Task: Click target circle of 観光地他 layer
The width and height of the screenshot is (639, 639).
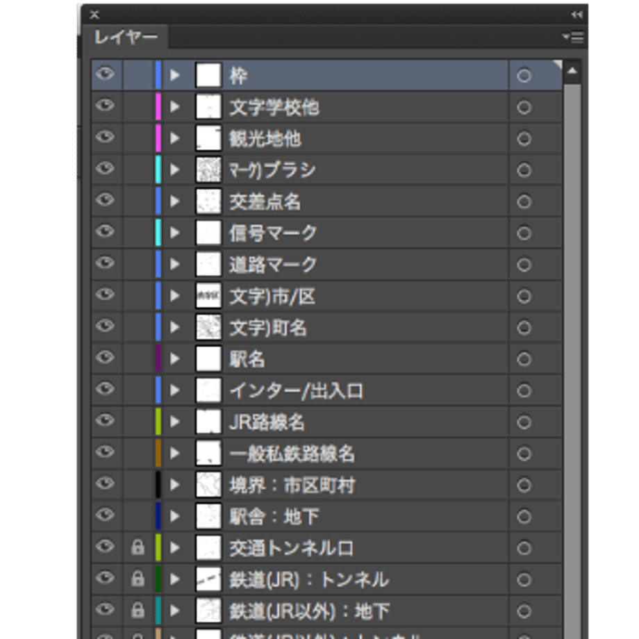Action: [524, 139]
